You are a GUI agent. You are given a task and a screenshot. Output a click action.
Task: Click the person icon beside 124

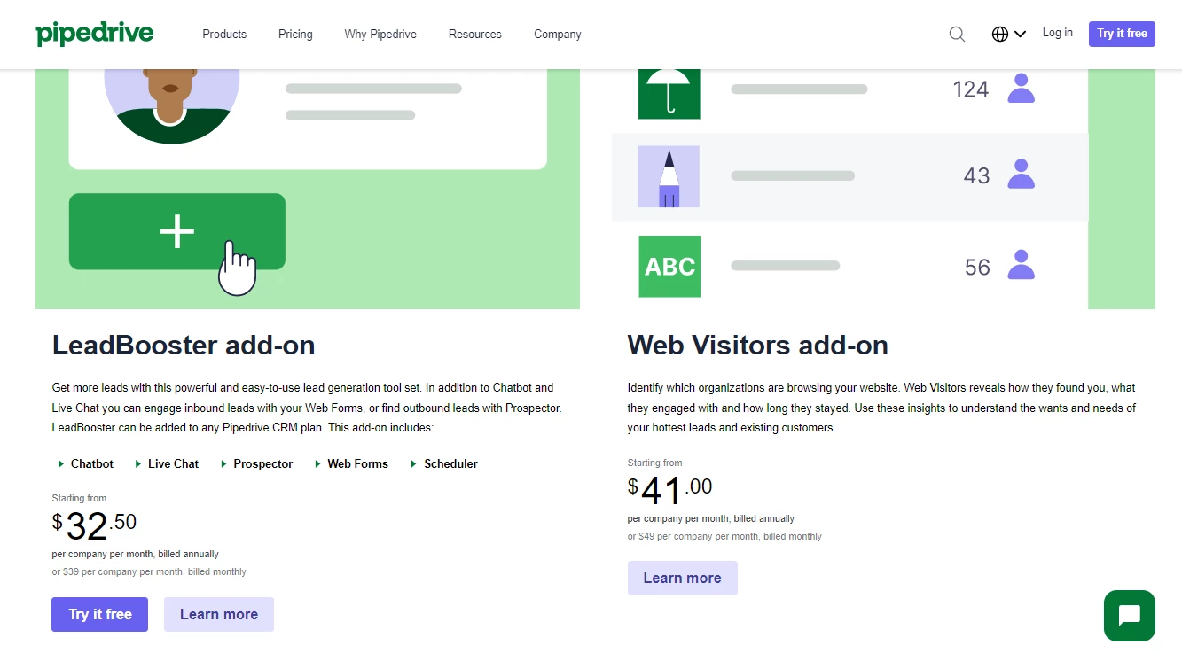[x=1022, y=89]
